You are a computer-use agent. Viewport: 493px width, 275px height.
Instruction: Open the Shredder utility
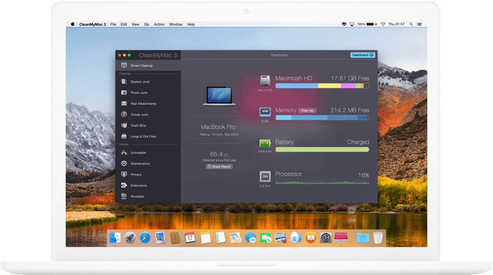[x=137, y=197]
